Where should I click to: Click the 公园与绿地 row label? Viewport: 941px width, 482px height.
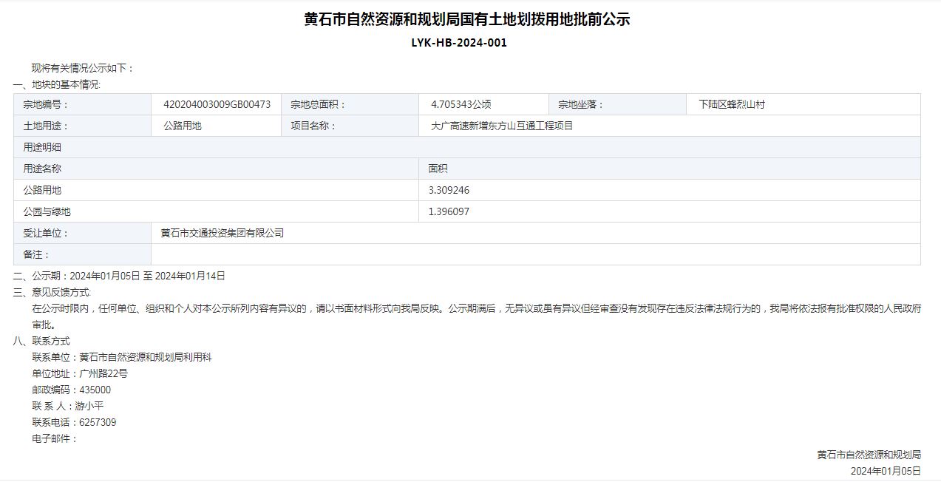[x=47, y=211]
